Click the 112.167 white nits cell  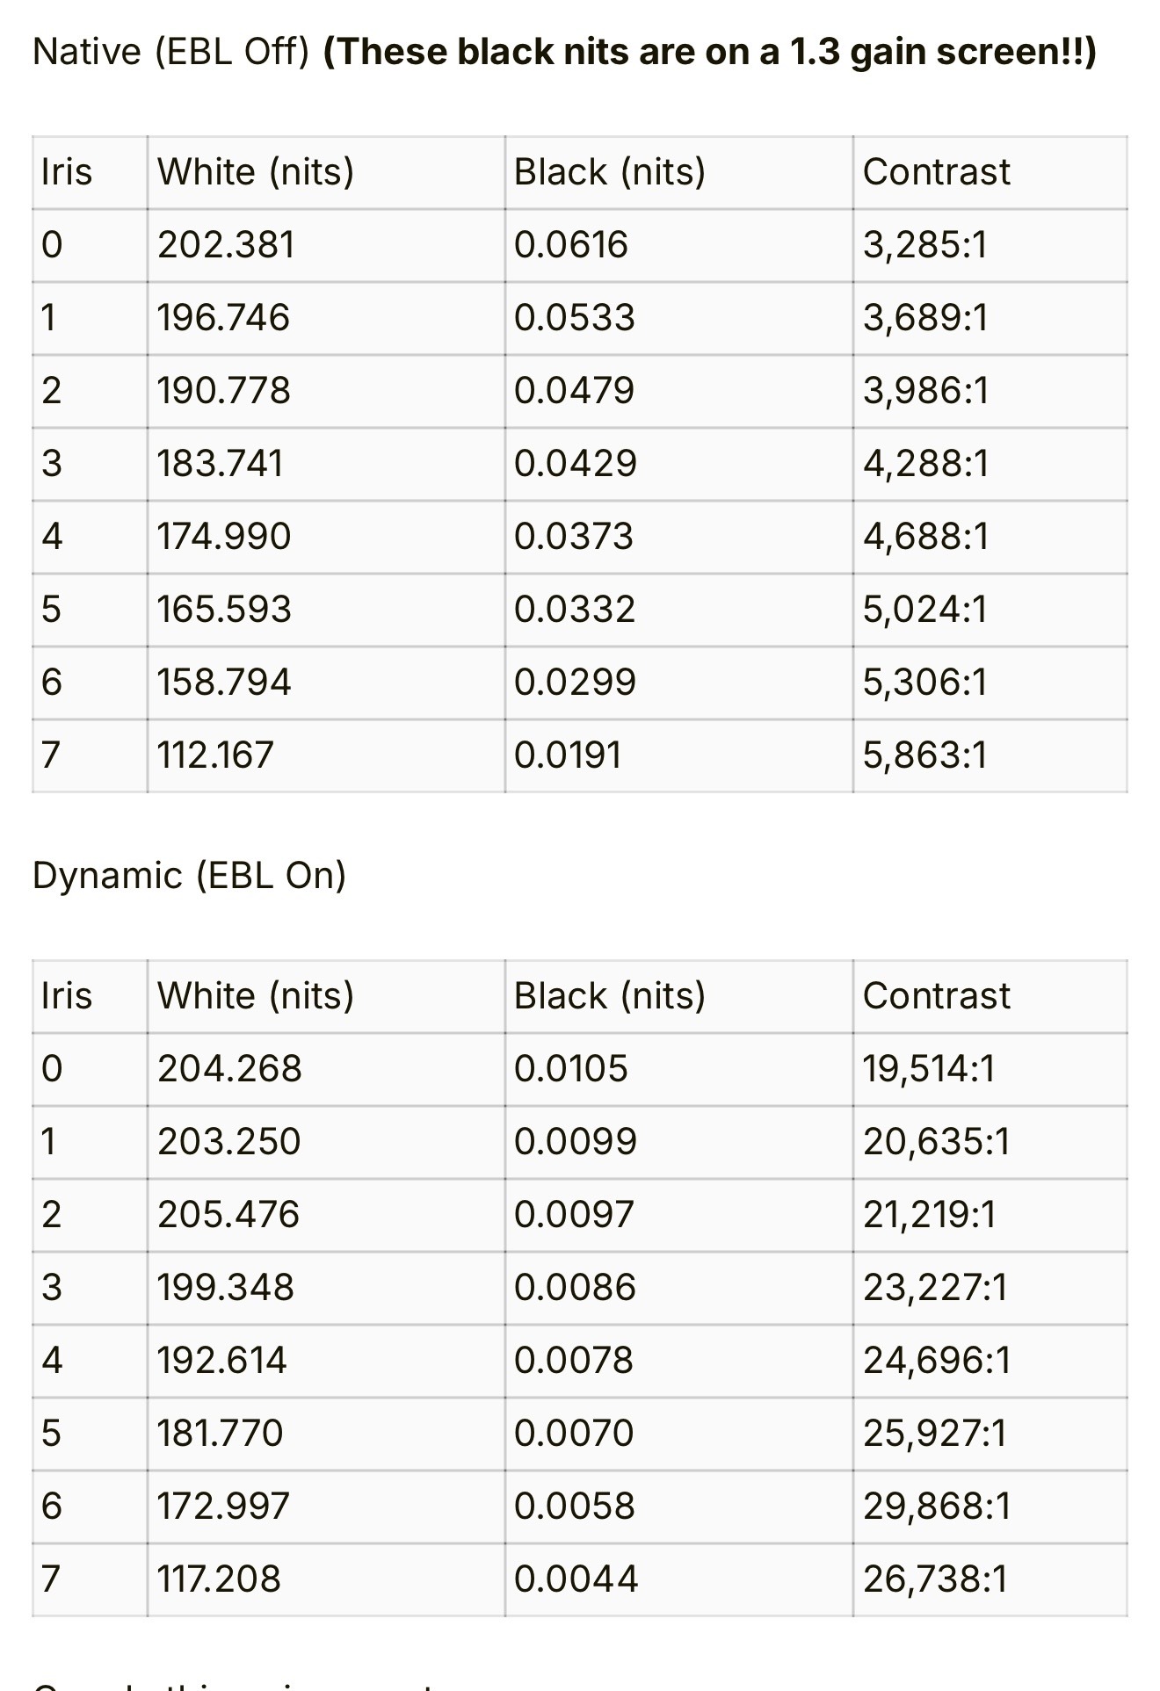215,755
